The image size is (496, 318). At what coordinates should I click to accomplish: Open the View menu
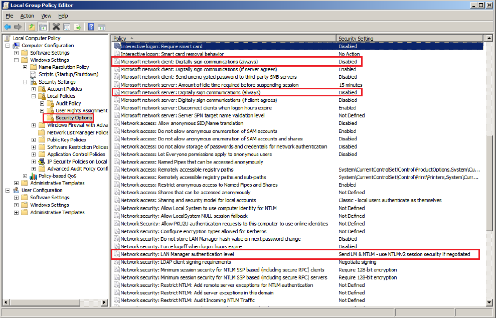[x=46, y=16]
